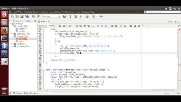The image size is (181, 102).
Task: Click the New File toolbar icon
Action: (x=12, y=16)
